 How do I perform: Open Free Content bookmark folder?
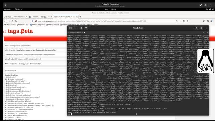93,25
